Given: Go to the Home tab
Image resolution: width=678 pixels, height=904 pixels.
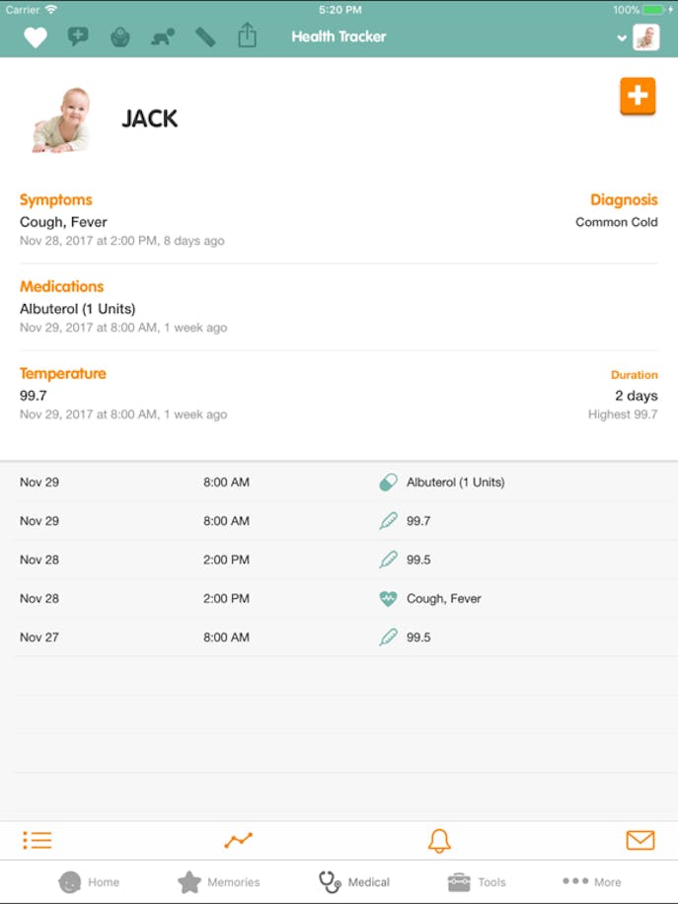Looking at the screenshot, I should coord(89,882).
